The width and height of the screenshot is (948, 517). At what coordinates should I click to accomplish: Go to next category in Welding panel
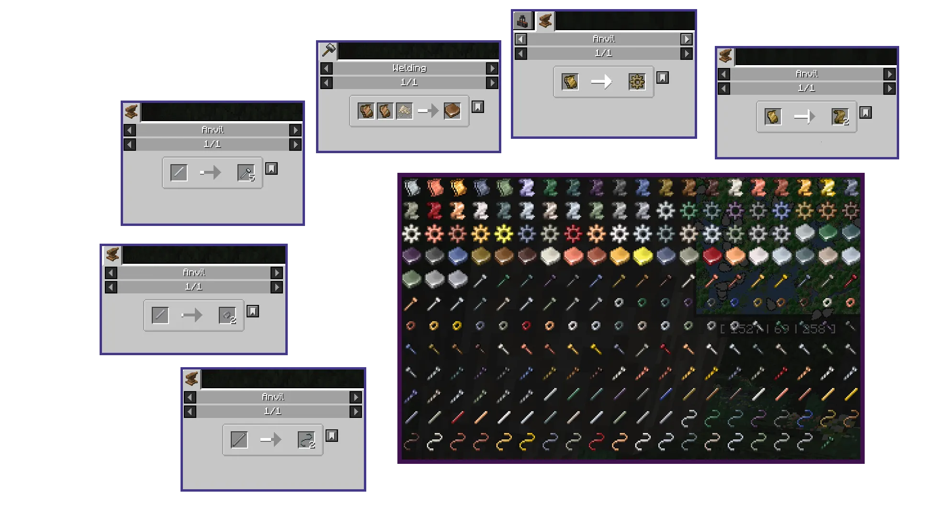pos(492,68)
